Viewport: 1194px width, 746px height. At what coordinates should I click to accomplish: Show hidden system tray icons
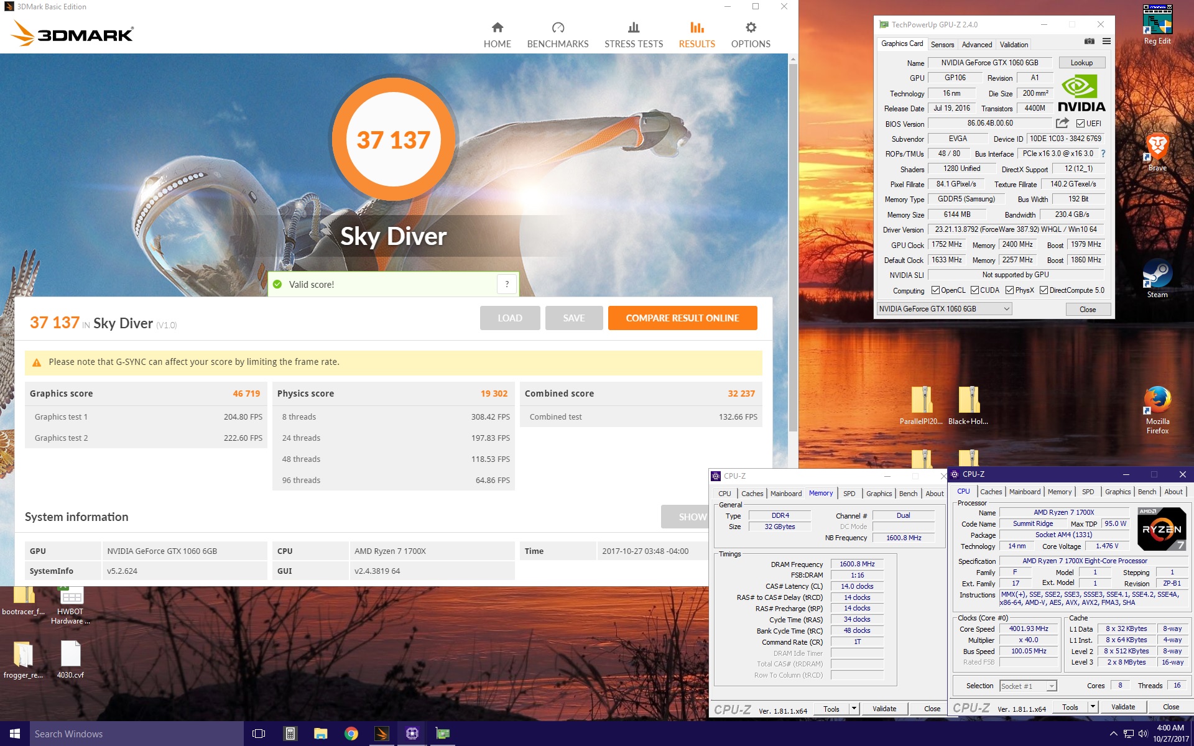[x=1113, y=734]
